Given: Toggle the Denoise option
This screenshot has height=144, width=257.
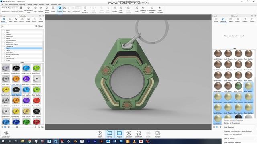Looking at the screenshot, I should coord(41,10).
